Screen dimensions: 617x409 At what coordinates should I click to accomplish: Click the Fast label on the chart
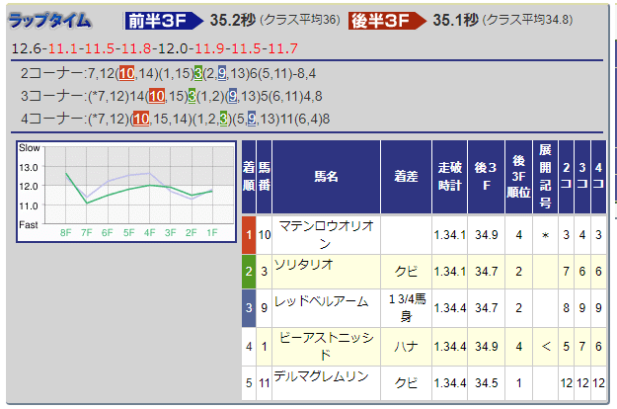pyautogui.click(x=29, y=225)
